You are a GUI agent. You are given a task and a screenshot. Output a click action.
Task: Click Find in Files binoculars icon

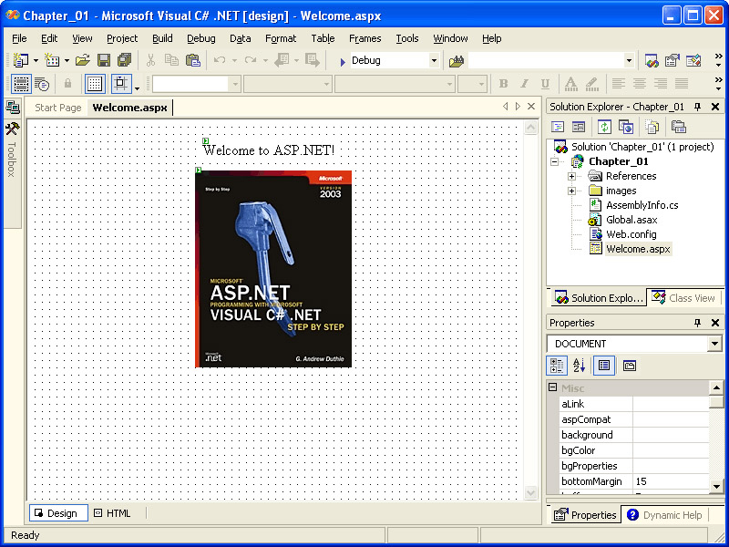coord(457,60)
